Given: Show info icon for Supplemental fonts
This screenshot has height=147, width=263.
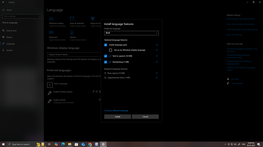Looking at the screenshot, I should click(x=157, y=78).
